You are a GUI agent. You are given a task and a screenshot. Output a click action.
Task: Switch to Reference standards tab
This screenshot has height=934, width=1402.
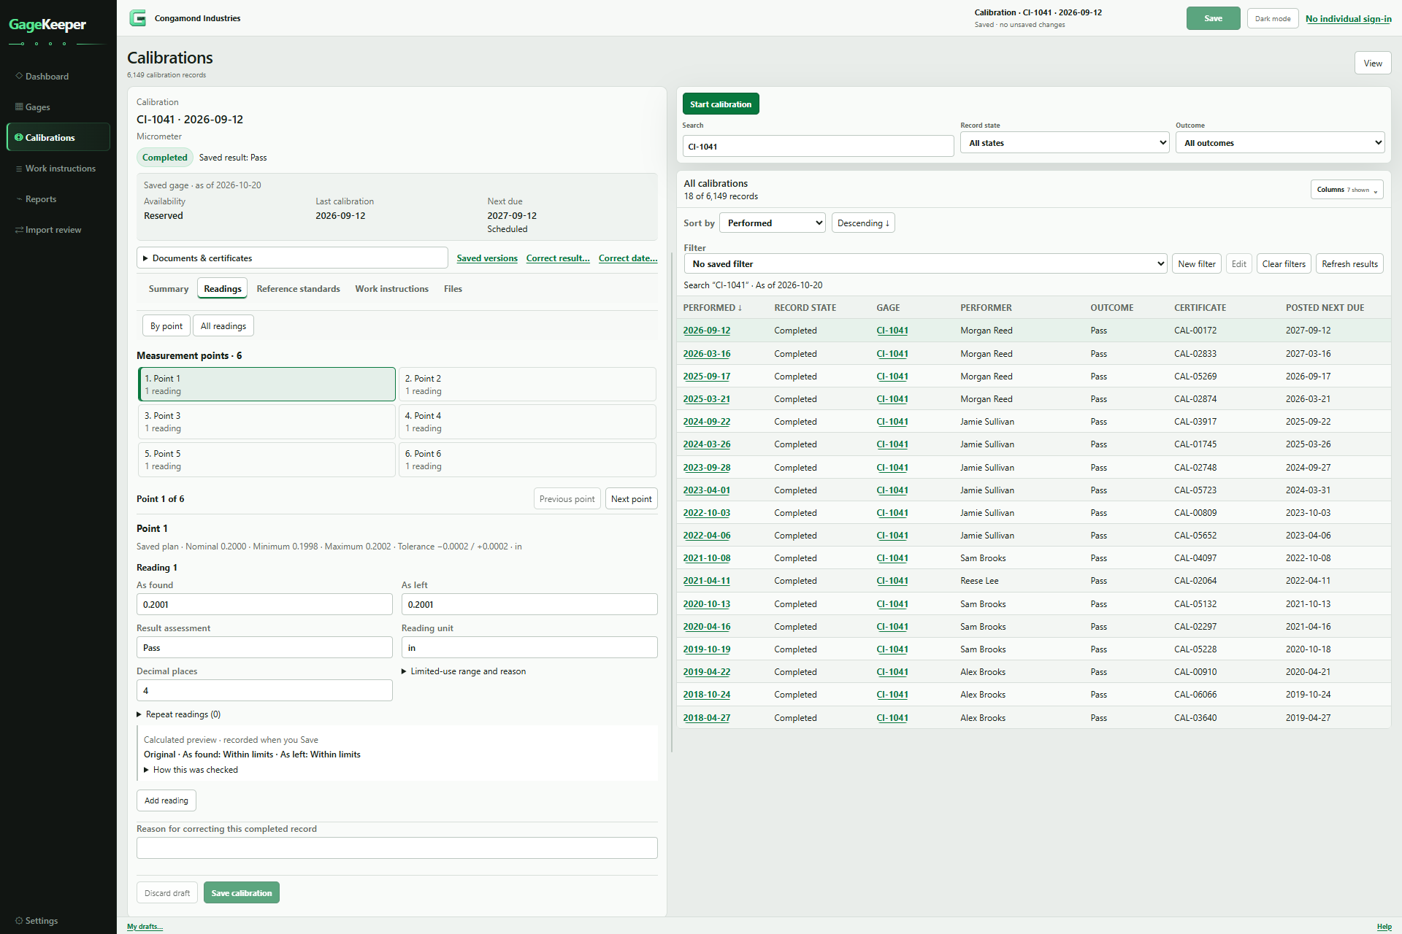tap(299, 289)
